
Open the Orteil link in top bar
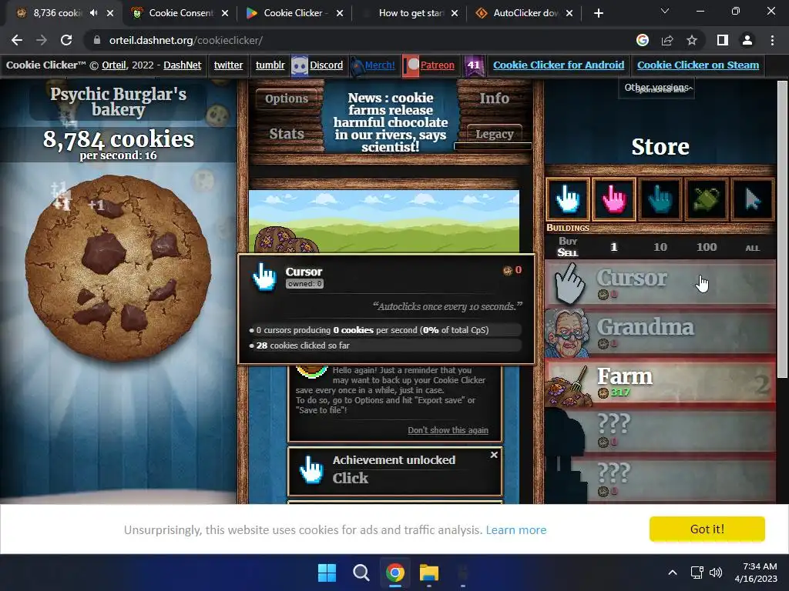tap(114, 65)
